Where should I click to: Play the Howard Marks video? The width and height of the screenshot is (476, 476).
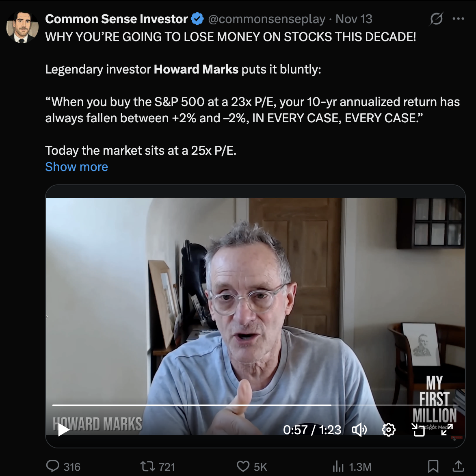click(63, 430)
